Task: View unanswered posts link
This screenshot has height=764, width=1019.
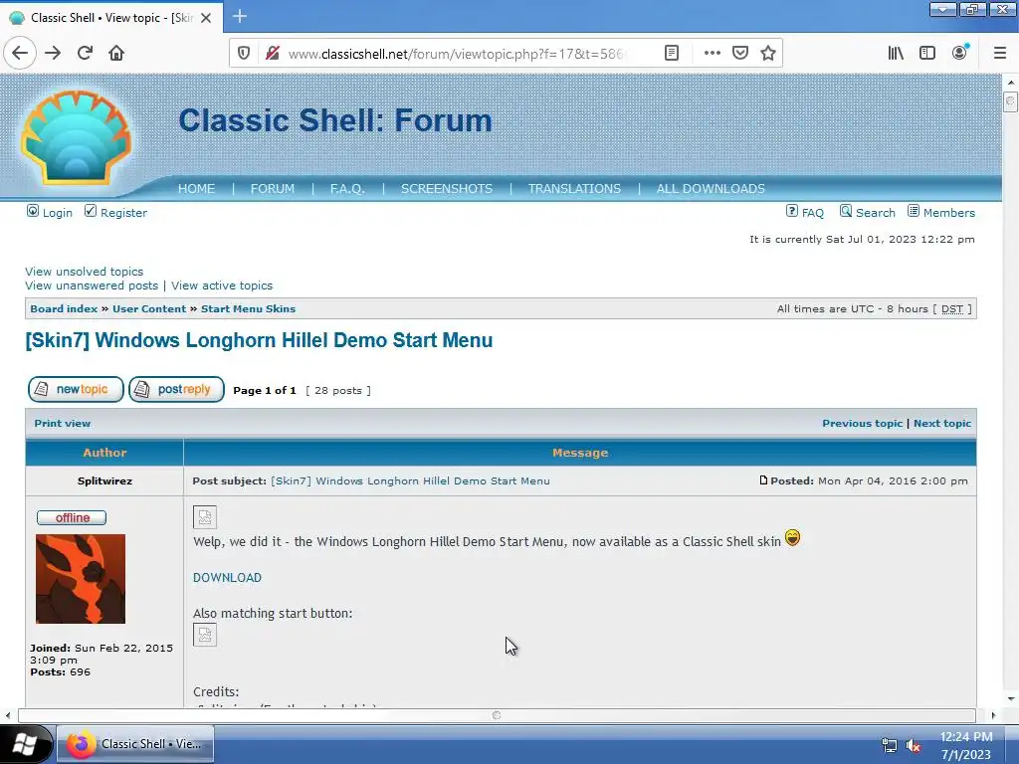Action: click(91, 286)
